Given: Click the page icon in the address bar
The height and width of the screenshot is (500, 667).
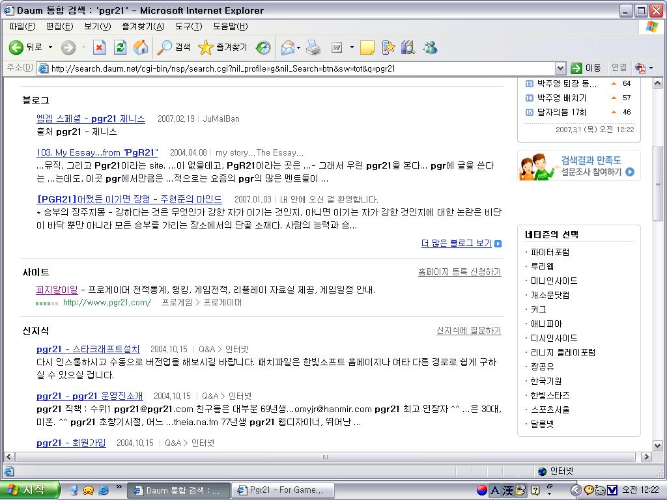Looking at the screenshot, I should (43, 68).
